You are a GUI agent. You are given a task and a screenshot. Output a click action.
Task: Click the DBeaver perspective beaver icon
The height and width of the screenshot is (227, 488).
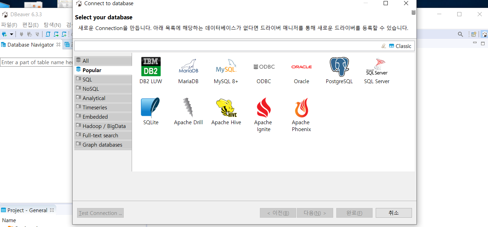pyautogui.click(x=484, y=34)
